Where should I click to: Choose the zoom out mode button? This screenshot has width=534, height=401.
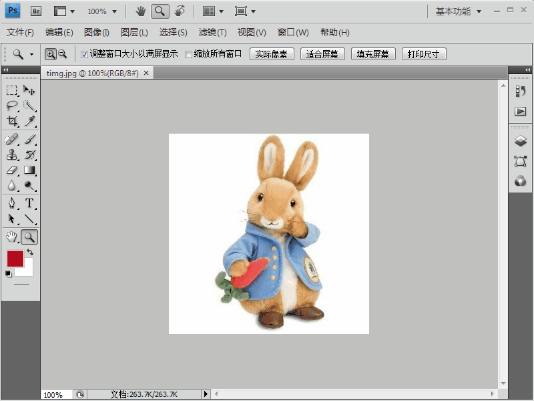[x=63, y=54]
